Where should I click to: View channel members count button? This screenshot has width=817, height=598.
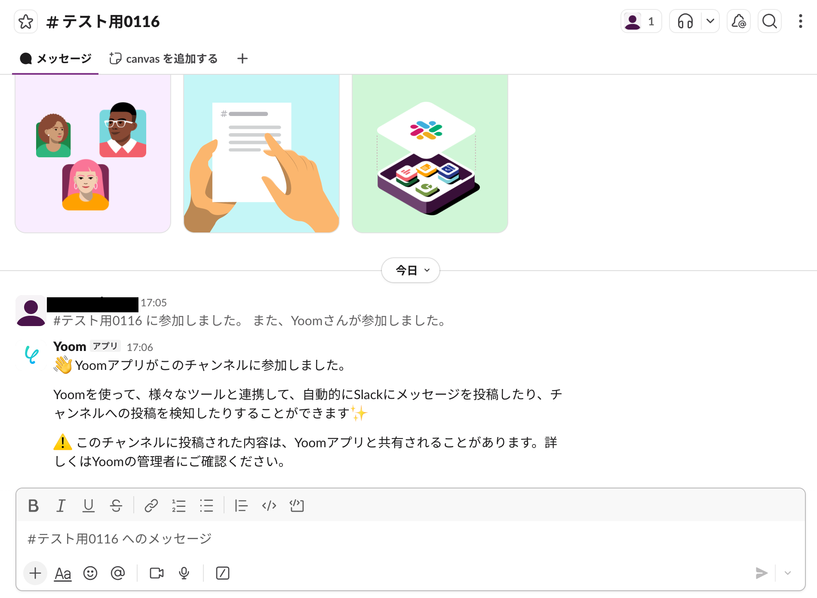(x=641, y=21)
